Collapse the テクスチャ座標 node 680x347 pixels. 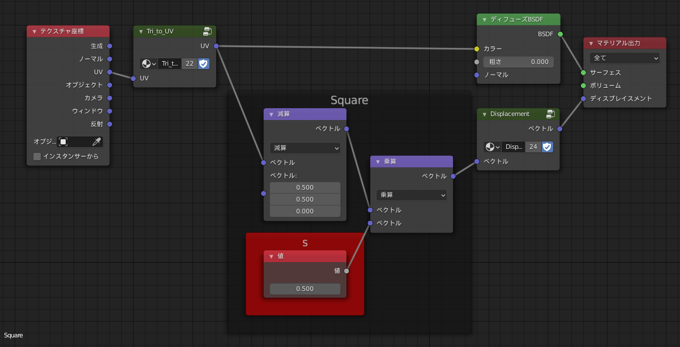click(35, 31)
